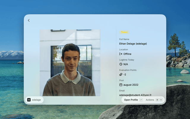190x119 pixels.
Task: Click the Command key icon beside Actions
Action: (x=157, y=100)
